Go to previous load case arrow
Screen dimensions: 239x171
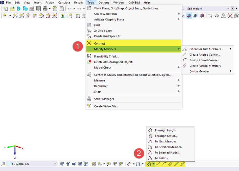coord(232,8)
